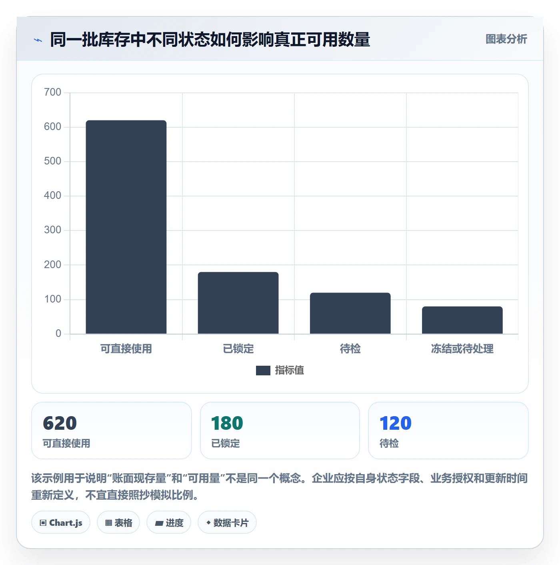Viewport: 560px width, 565px height.
Task: Click the 700 y-axis tick label
Action: click(53, 92)
